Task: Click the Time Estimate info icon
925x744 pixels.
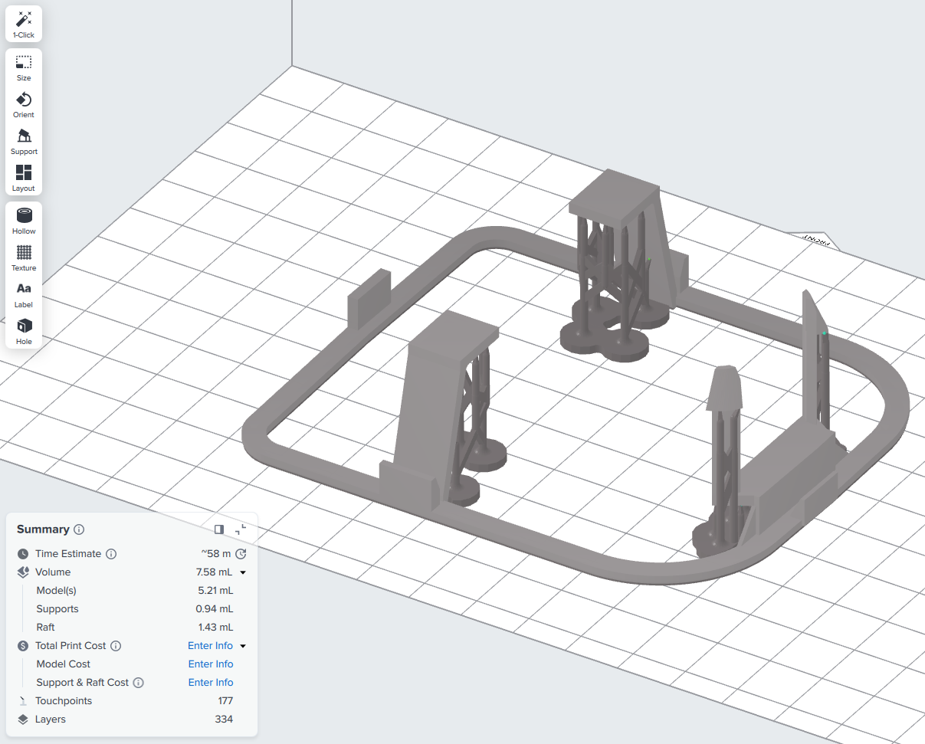Action: [x=111, y=554]
